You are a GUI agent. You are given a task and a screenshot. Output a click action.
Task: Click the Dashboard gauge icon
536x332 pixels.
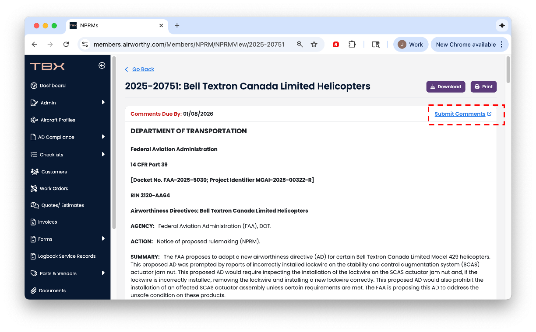[34, 86]
